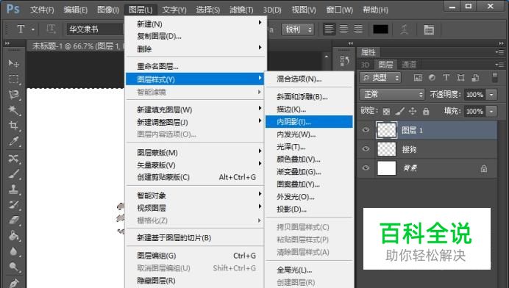
Task: Select the Clone Stamp tool
Action: coord(13,189)
